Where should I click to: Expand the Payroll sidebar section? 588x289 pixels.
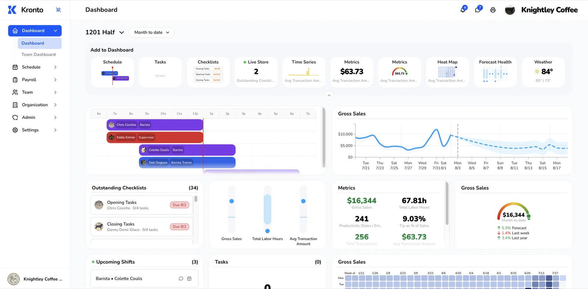click(55, 80)
